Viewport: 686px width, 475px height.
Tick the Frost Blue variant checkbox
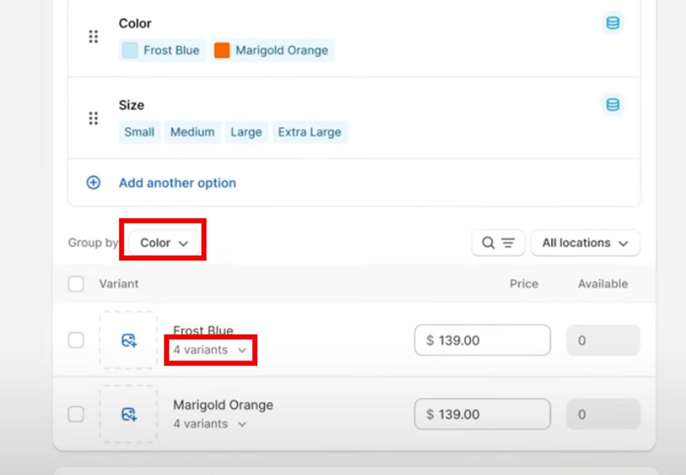tap(76, 340)
